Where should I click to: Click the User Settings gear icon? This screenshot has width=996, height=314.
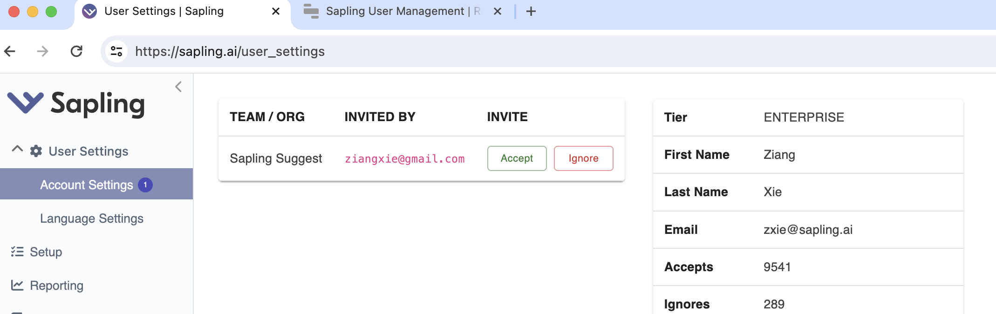[36, 151]
